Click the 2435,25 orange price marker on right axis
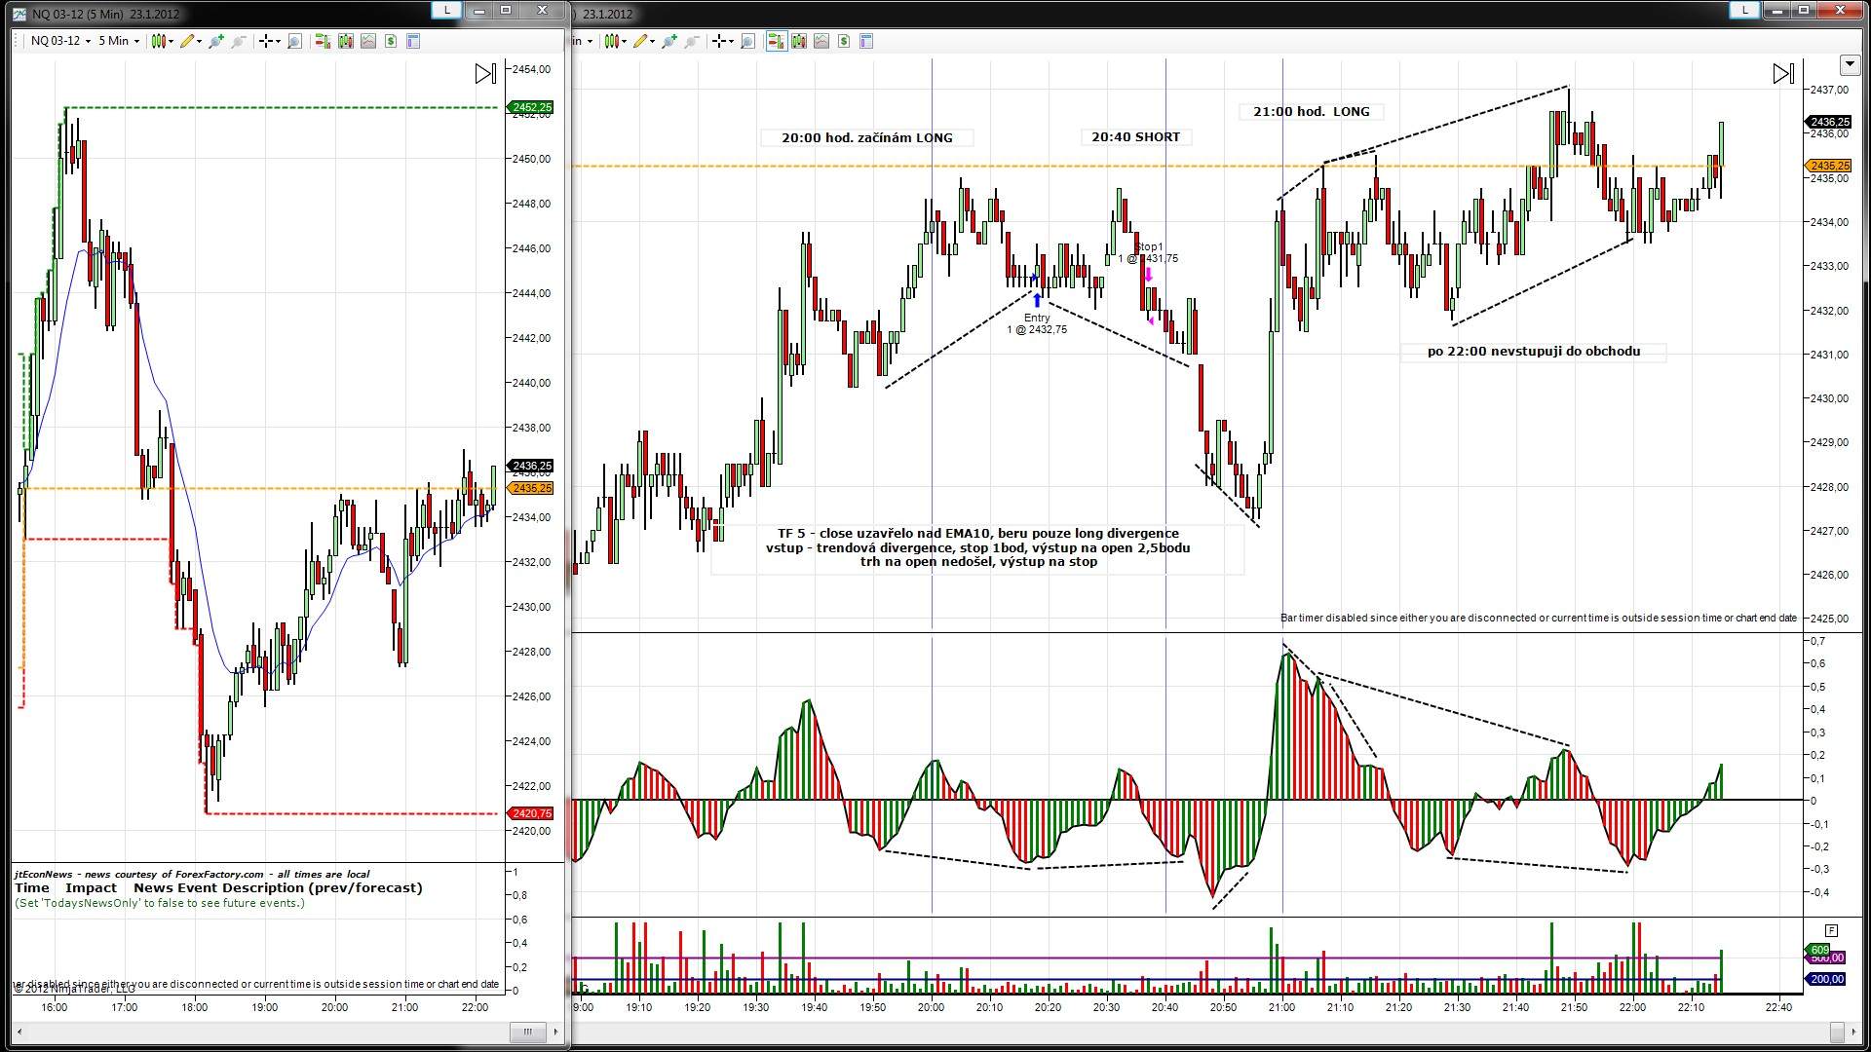The height and width of the screenshot is (1052, 1871). [1828, 167]
